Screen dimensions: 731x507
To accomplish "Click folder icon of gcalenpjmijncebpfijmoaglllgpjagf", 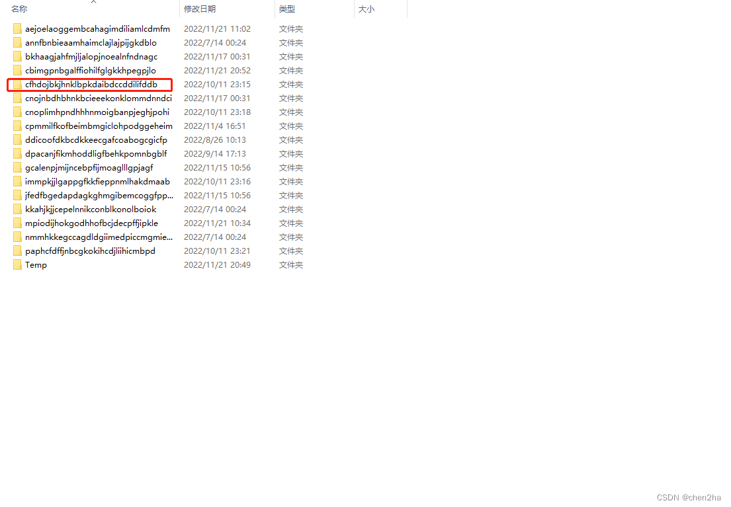I will tap(17, 168).
